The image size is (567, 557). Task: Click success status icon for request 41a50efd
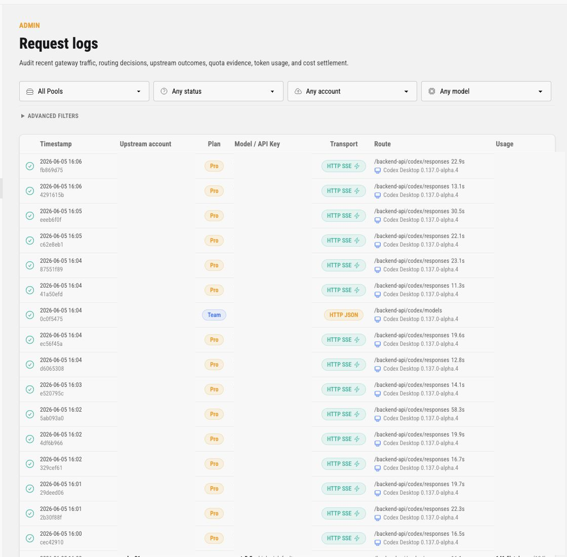pyautogui.click(x=30, y=290)
